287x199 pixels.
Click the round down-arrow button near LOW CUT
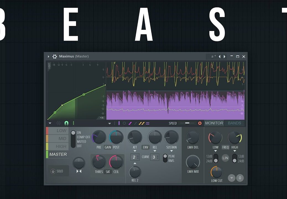click(x=231, y=178)
